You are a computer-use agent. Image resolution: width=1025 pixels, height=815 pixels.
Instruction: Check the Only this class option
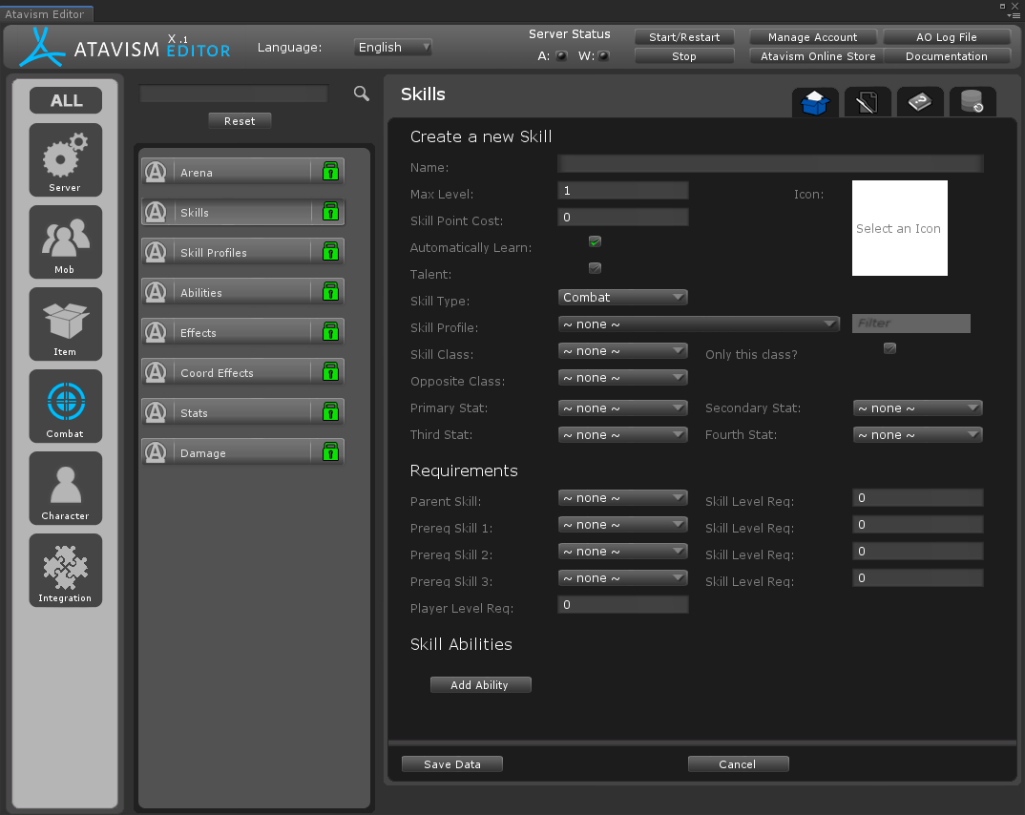(x=889, y=348)
